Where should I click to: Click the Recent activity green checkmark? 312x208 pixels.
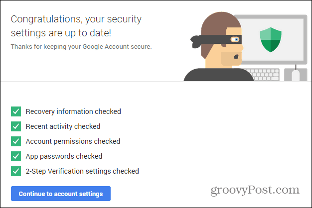pos(16,126)
